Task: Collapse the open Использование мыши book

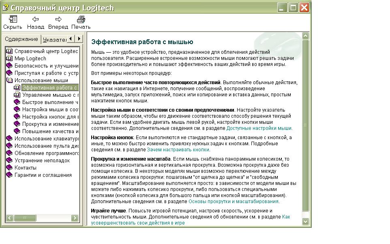Action: 9,80
